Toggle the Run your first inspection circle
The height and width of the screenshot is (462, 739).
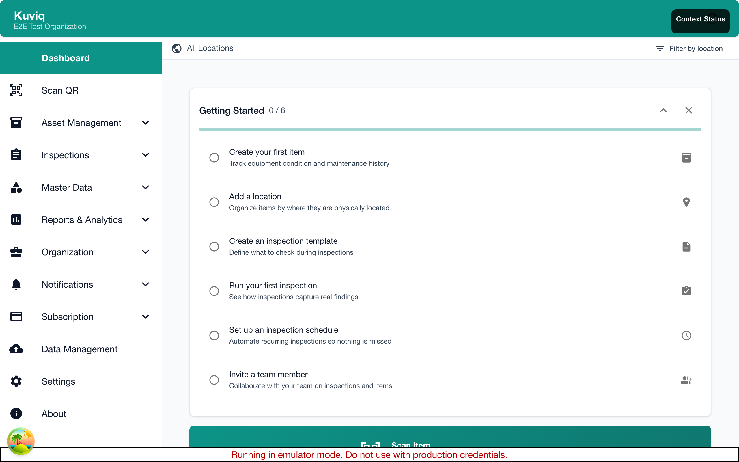pos(214,291)
